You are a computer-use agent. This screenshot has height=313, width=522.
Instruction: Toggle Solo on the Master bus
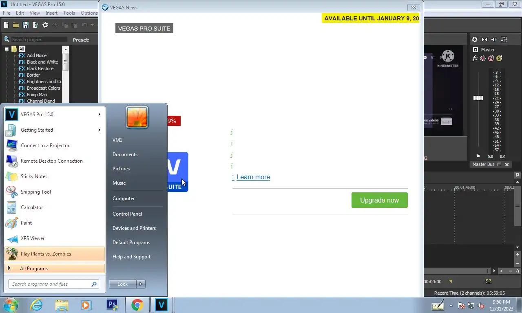pyautogui.click(x=499, y=58)
